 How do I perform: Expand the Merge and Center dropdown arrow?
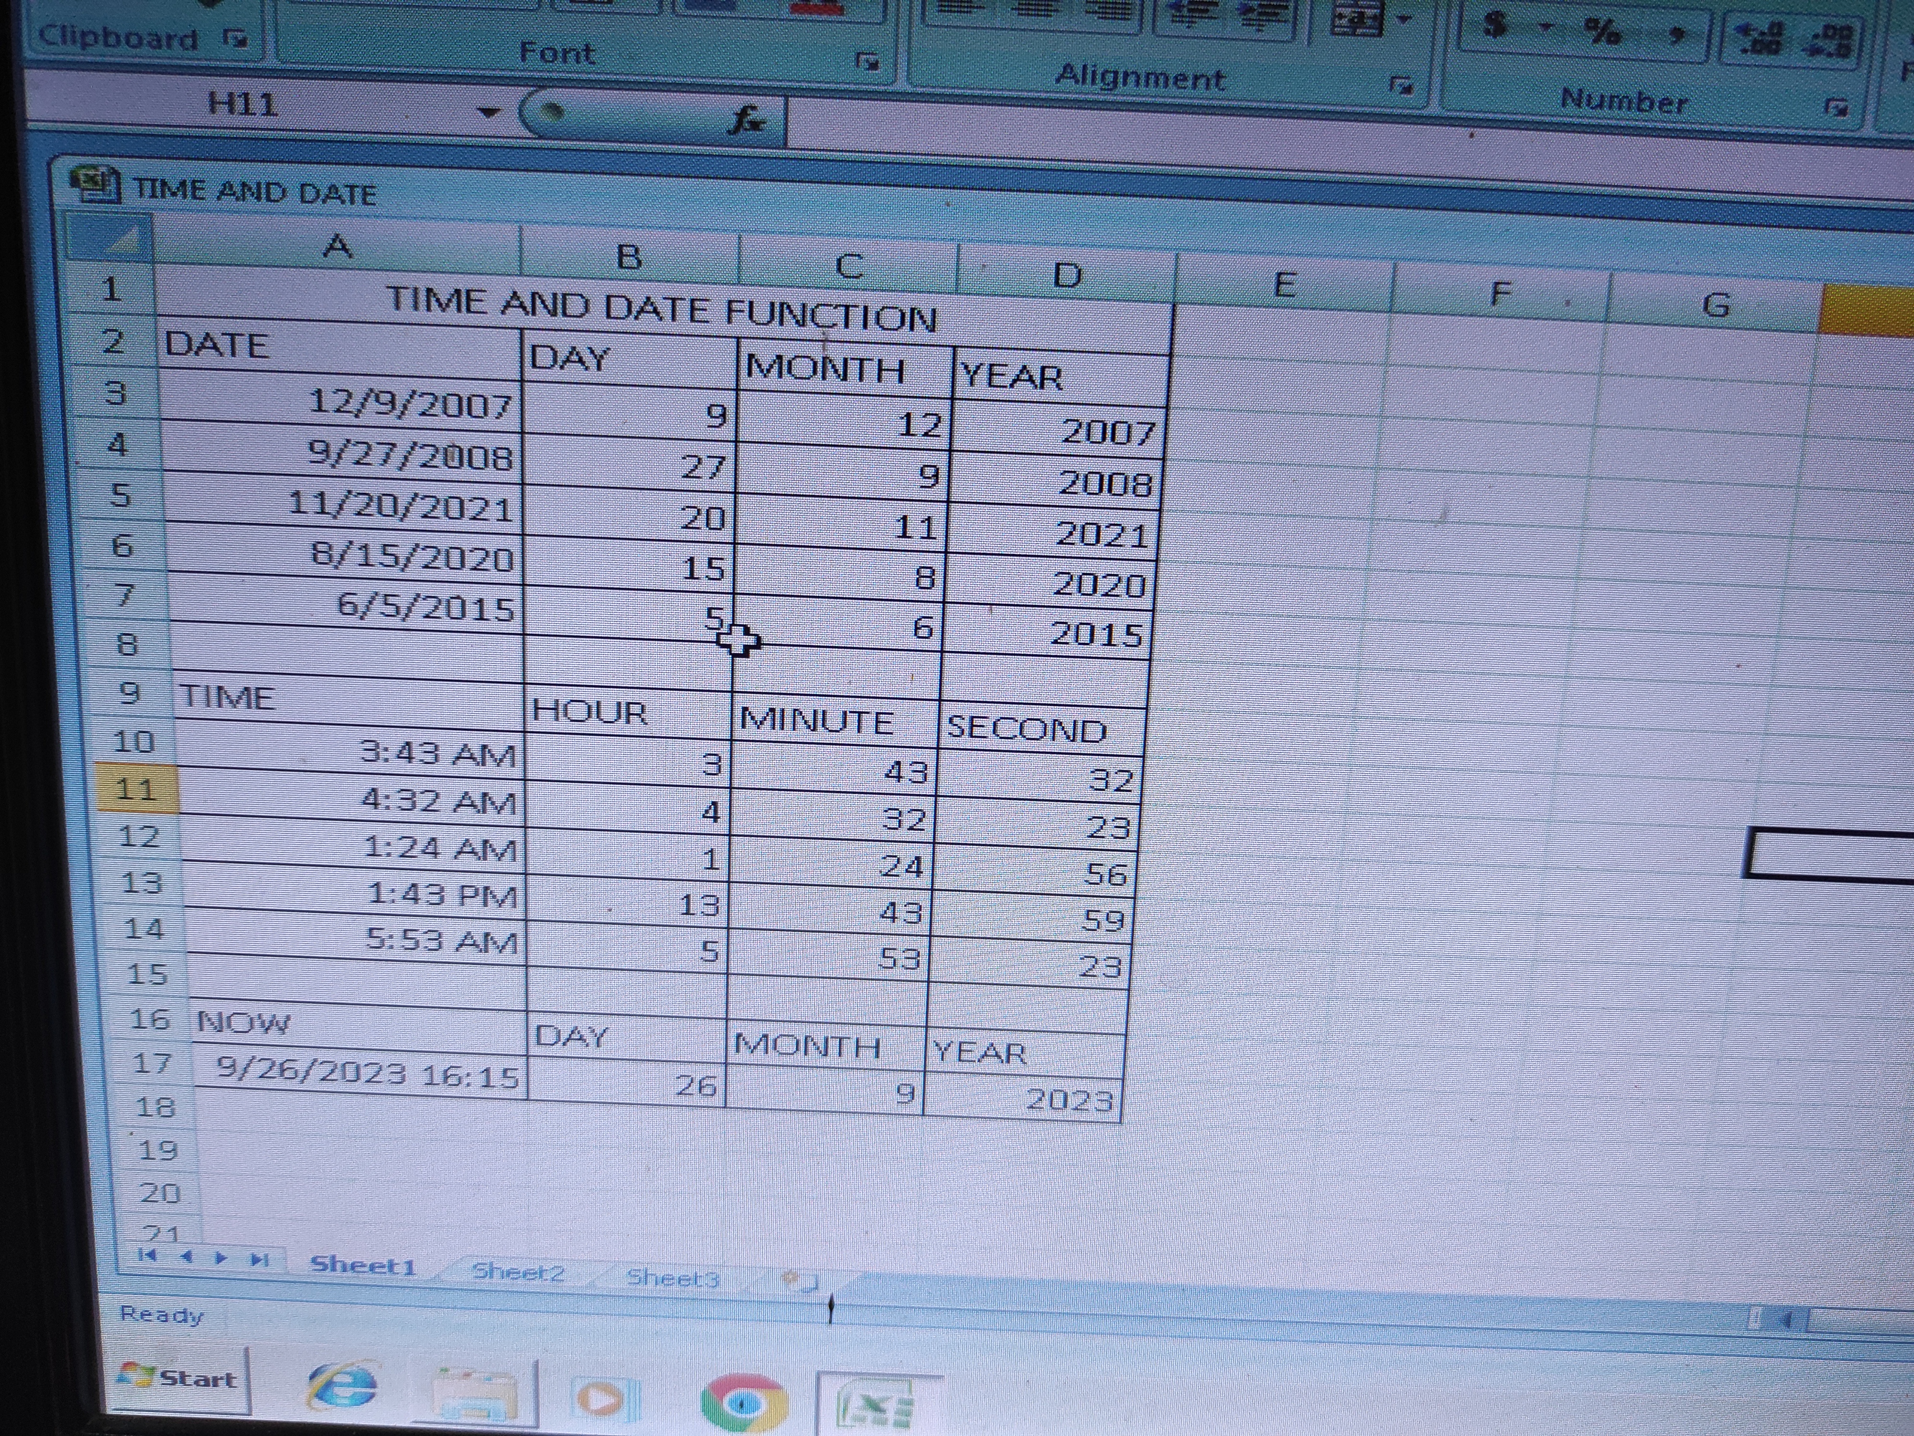pyautogui.click(x=1403, y=19)
